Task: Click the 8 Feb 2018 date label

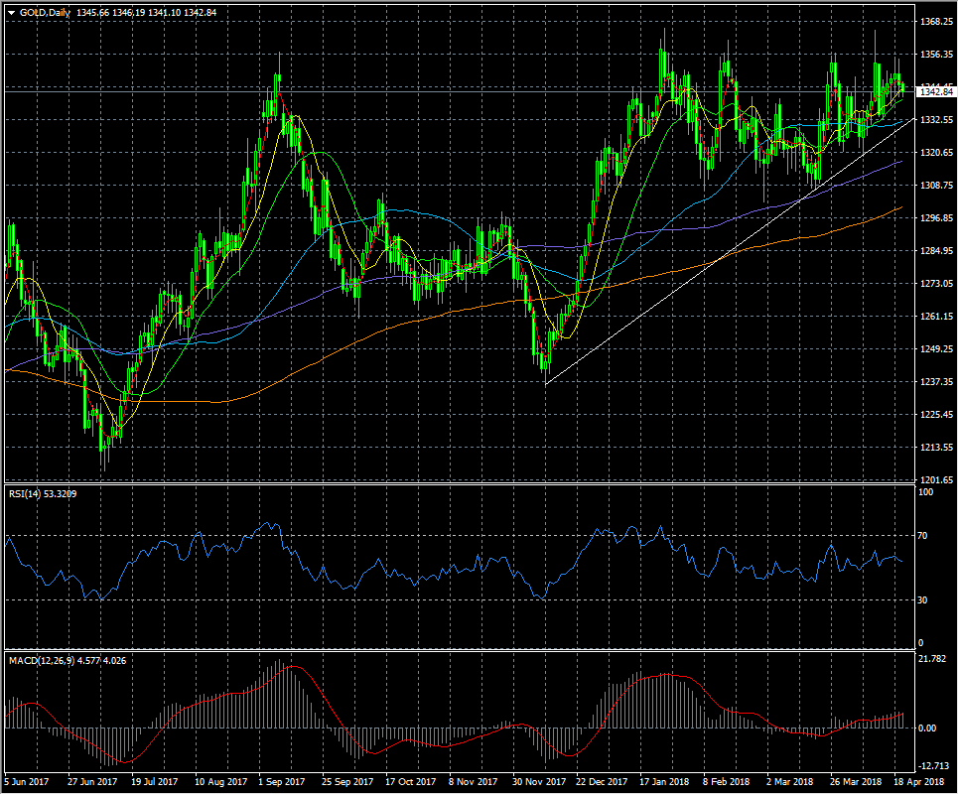Action: [728, 782]
